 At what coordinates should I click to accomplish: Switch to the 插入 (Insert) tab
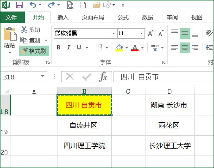(63, 17)
